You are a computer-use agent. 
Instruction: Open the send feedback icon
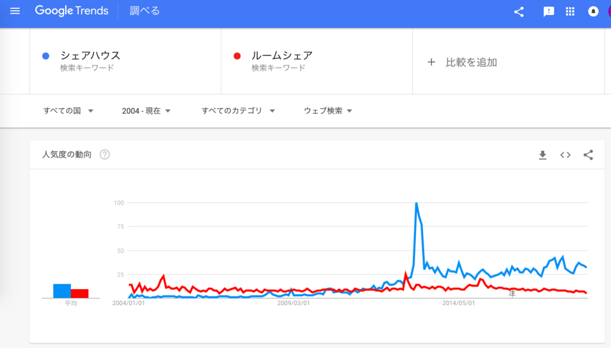point(547,10)
